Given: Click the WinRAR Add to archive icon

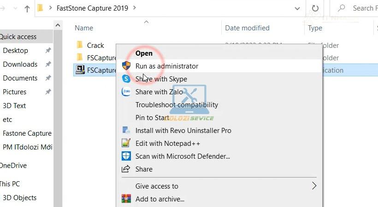Looking at the screenshot, I should 126,199.
